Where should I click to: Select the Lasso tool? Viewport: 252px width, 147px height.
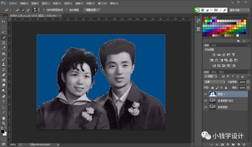pos(4,32)
